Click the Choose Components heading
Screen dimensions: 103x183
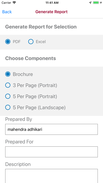(x=30, y=58)
